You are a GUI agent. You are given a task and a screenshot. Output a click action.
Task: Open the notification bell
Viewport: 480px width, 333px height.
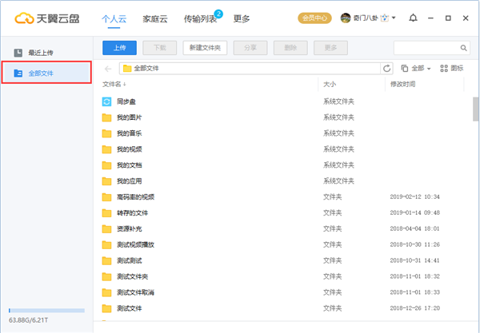click(413, 18)
